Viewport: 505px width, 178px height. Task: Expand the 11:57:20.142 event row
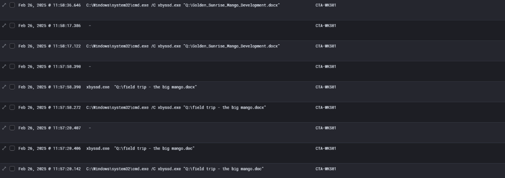click(4, 169)
